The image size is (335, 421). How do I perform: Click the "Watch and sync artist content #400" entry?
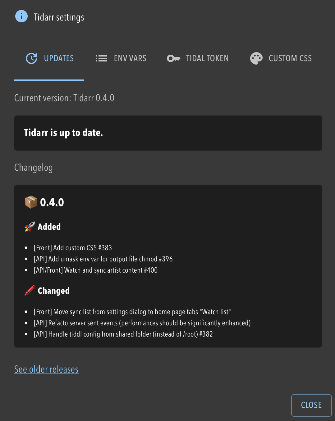[96, 270]
